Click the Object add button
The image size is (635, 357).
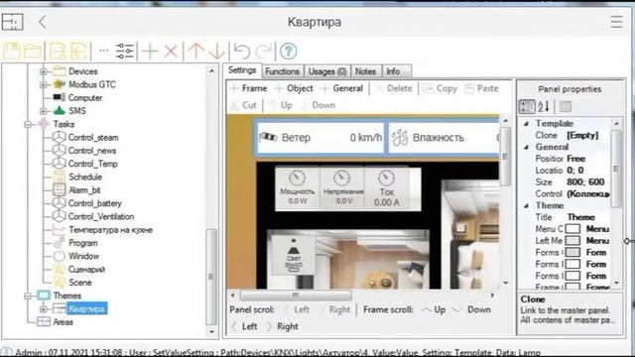pos(294,88)
